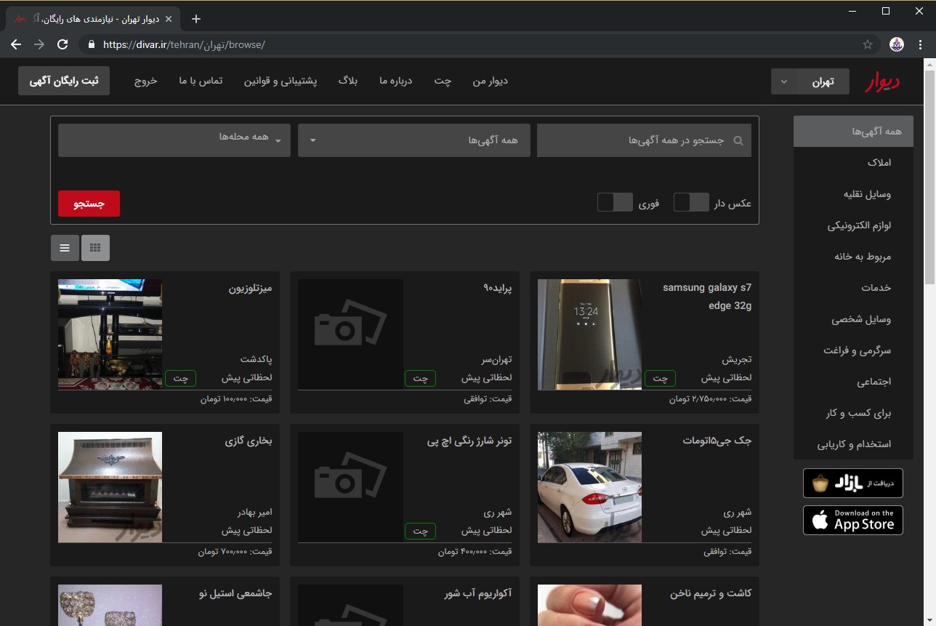This screenshot has height=626, width=936.
Task: Go forward in browser history
Action: 39,44
